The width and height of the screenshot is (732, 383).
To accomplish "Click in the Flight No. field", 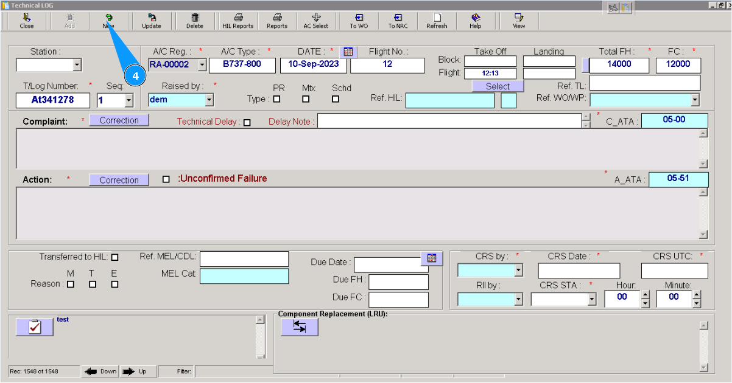I will [387, 65].
